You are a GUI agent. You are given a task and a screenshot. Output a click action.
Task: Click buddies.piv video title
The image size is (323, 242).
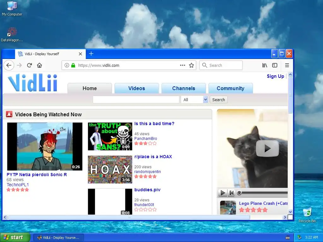[147, 190]
